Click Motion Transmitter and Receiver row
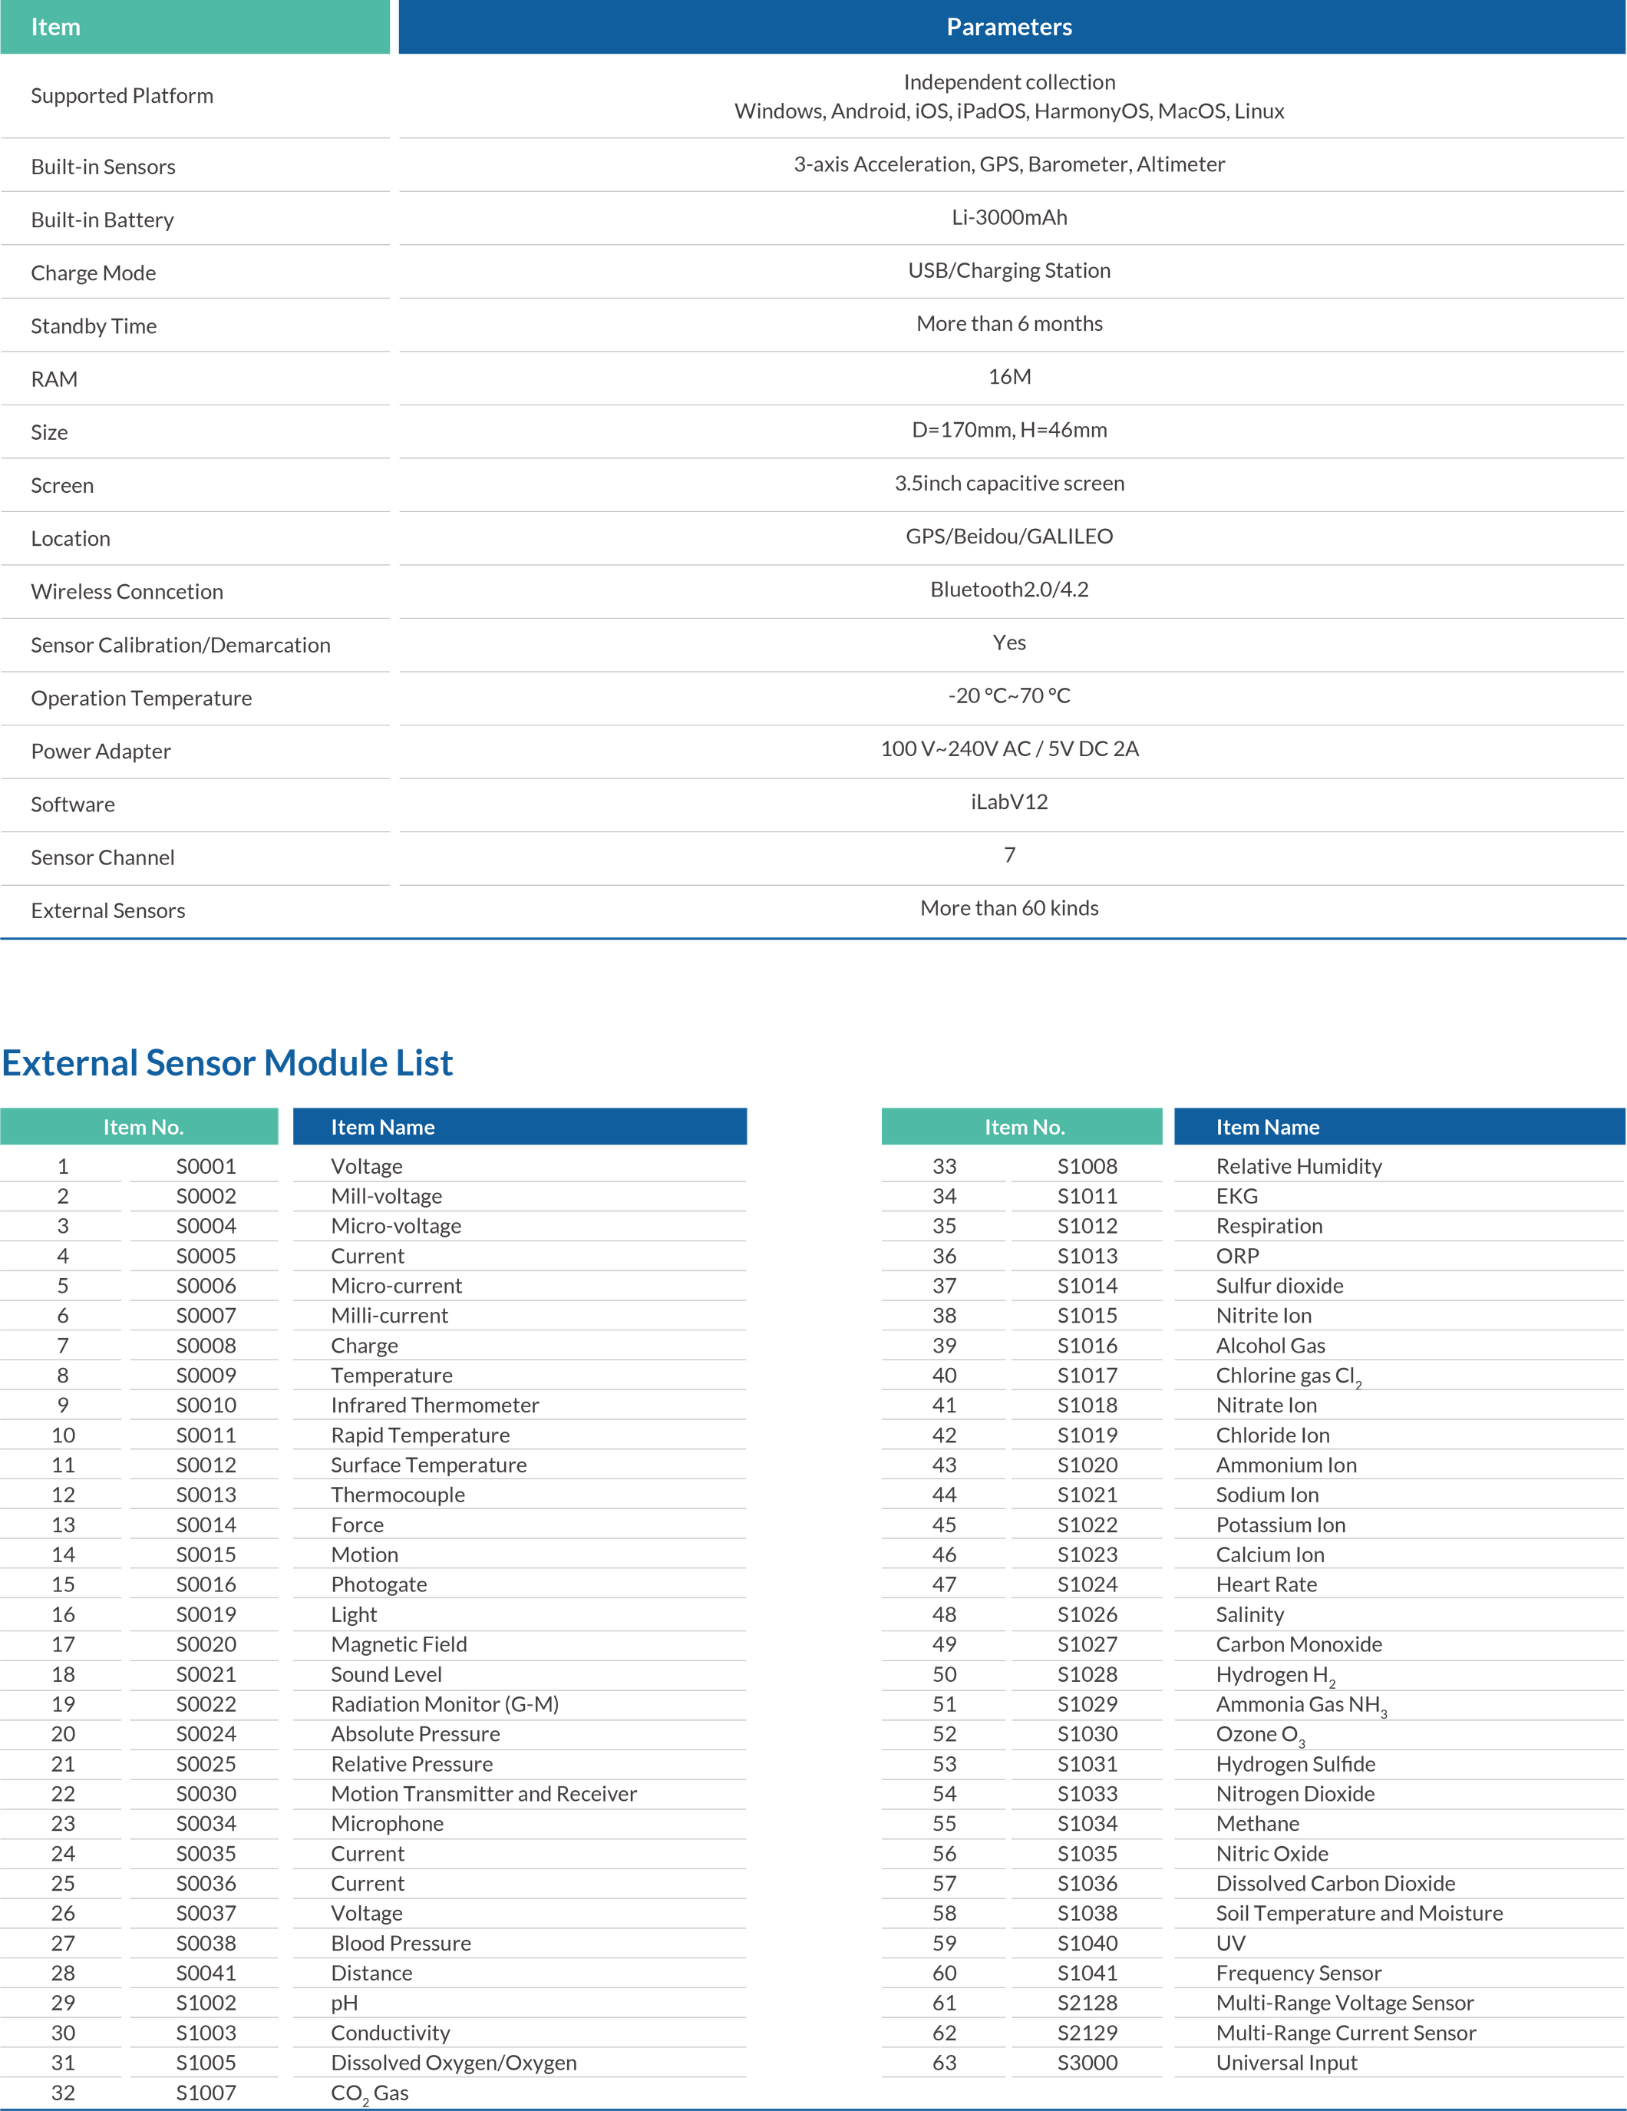The image size is (1627, 2111). point(483,1793)
